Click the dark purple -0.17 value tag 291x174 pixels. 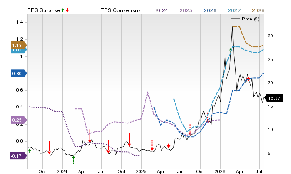[18, 156]
